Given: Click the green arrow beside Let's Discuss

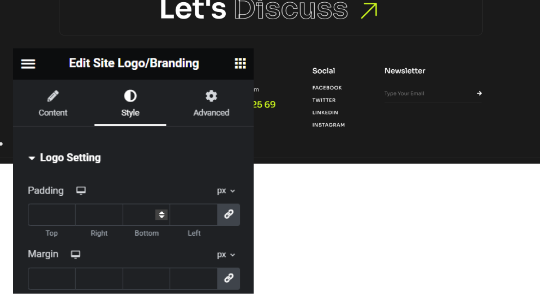Looking at the screenshot, I should click(x=369, y=10).
